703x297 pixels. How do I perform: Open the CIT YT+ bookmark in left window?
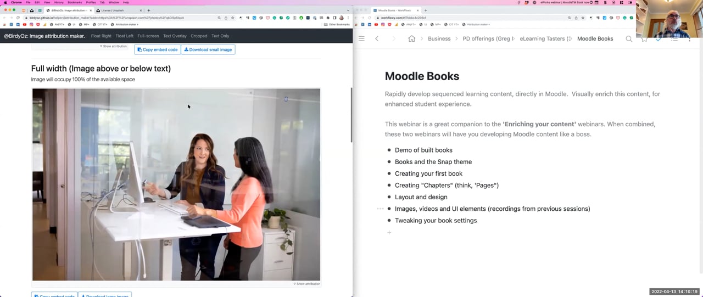pos(100,25)
